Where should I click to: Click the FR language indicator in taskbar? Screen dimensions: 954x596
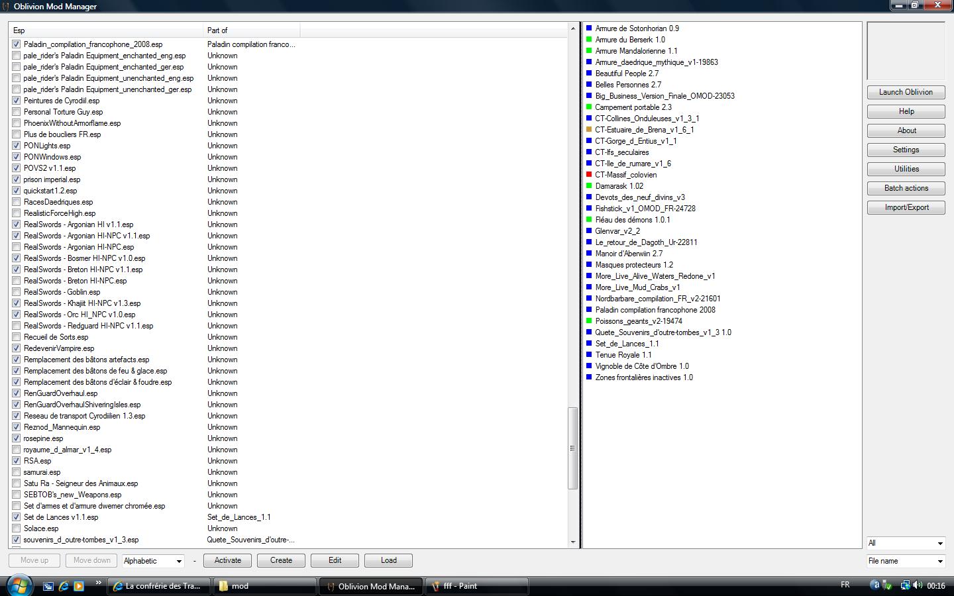(x=845, y=585)
